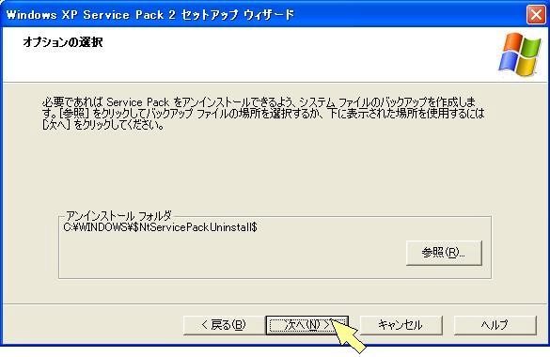Click the first line of the backup description
This screenshot has width=550, height=357.
click(x=259, y=102)
